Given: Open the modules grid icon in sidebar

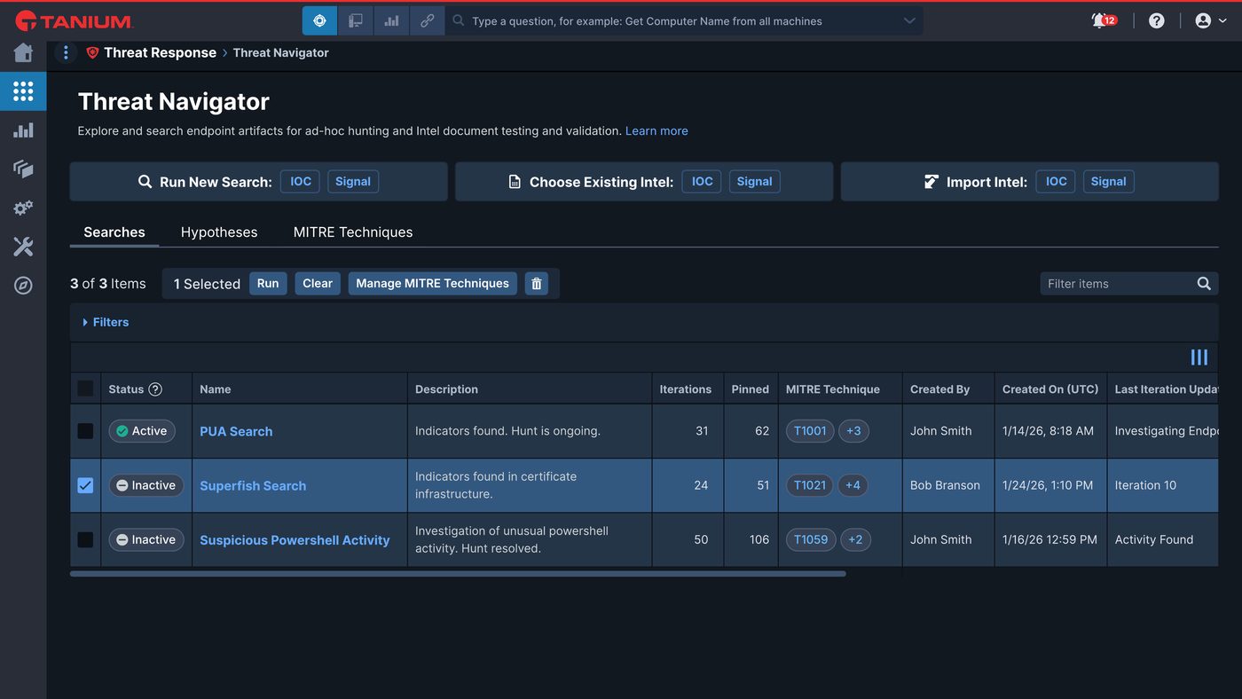Looking at the screenshot, I should click(x=23, y=90).
